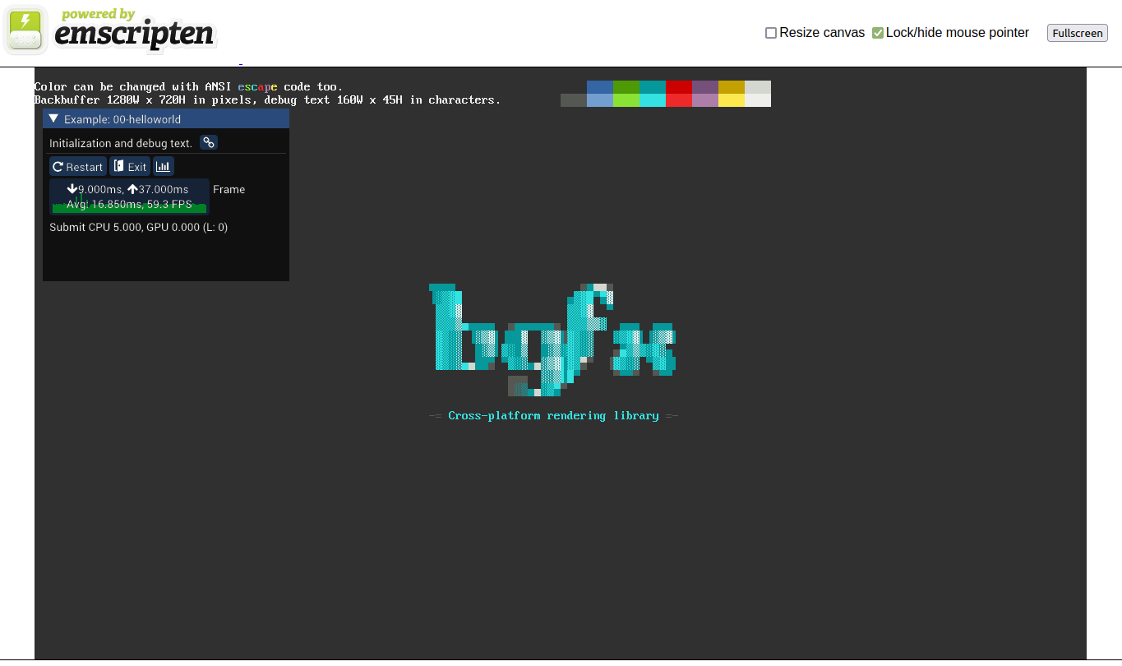Click the circular arrow icon on Restart button
Viewport: 1122px width, 666px height.
tap(58, 165)
